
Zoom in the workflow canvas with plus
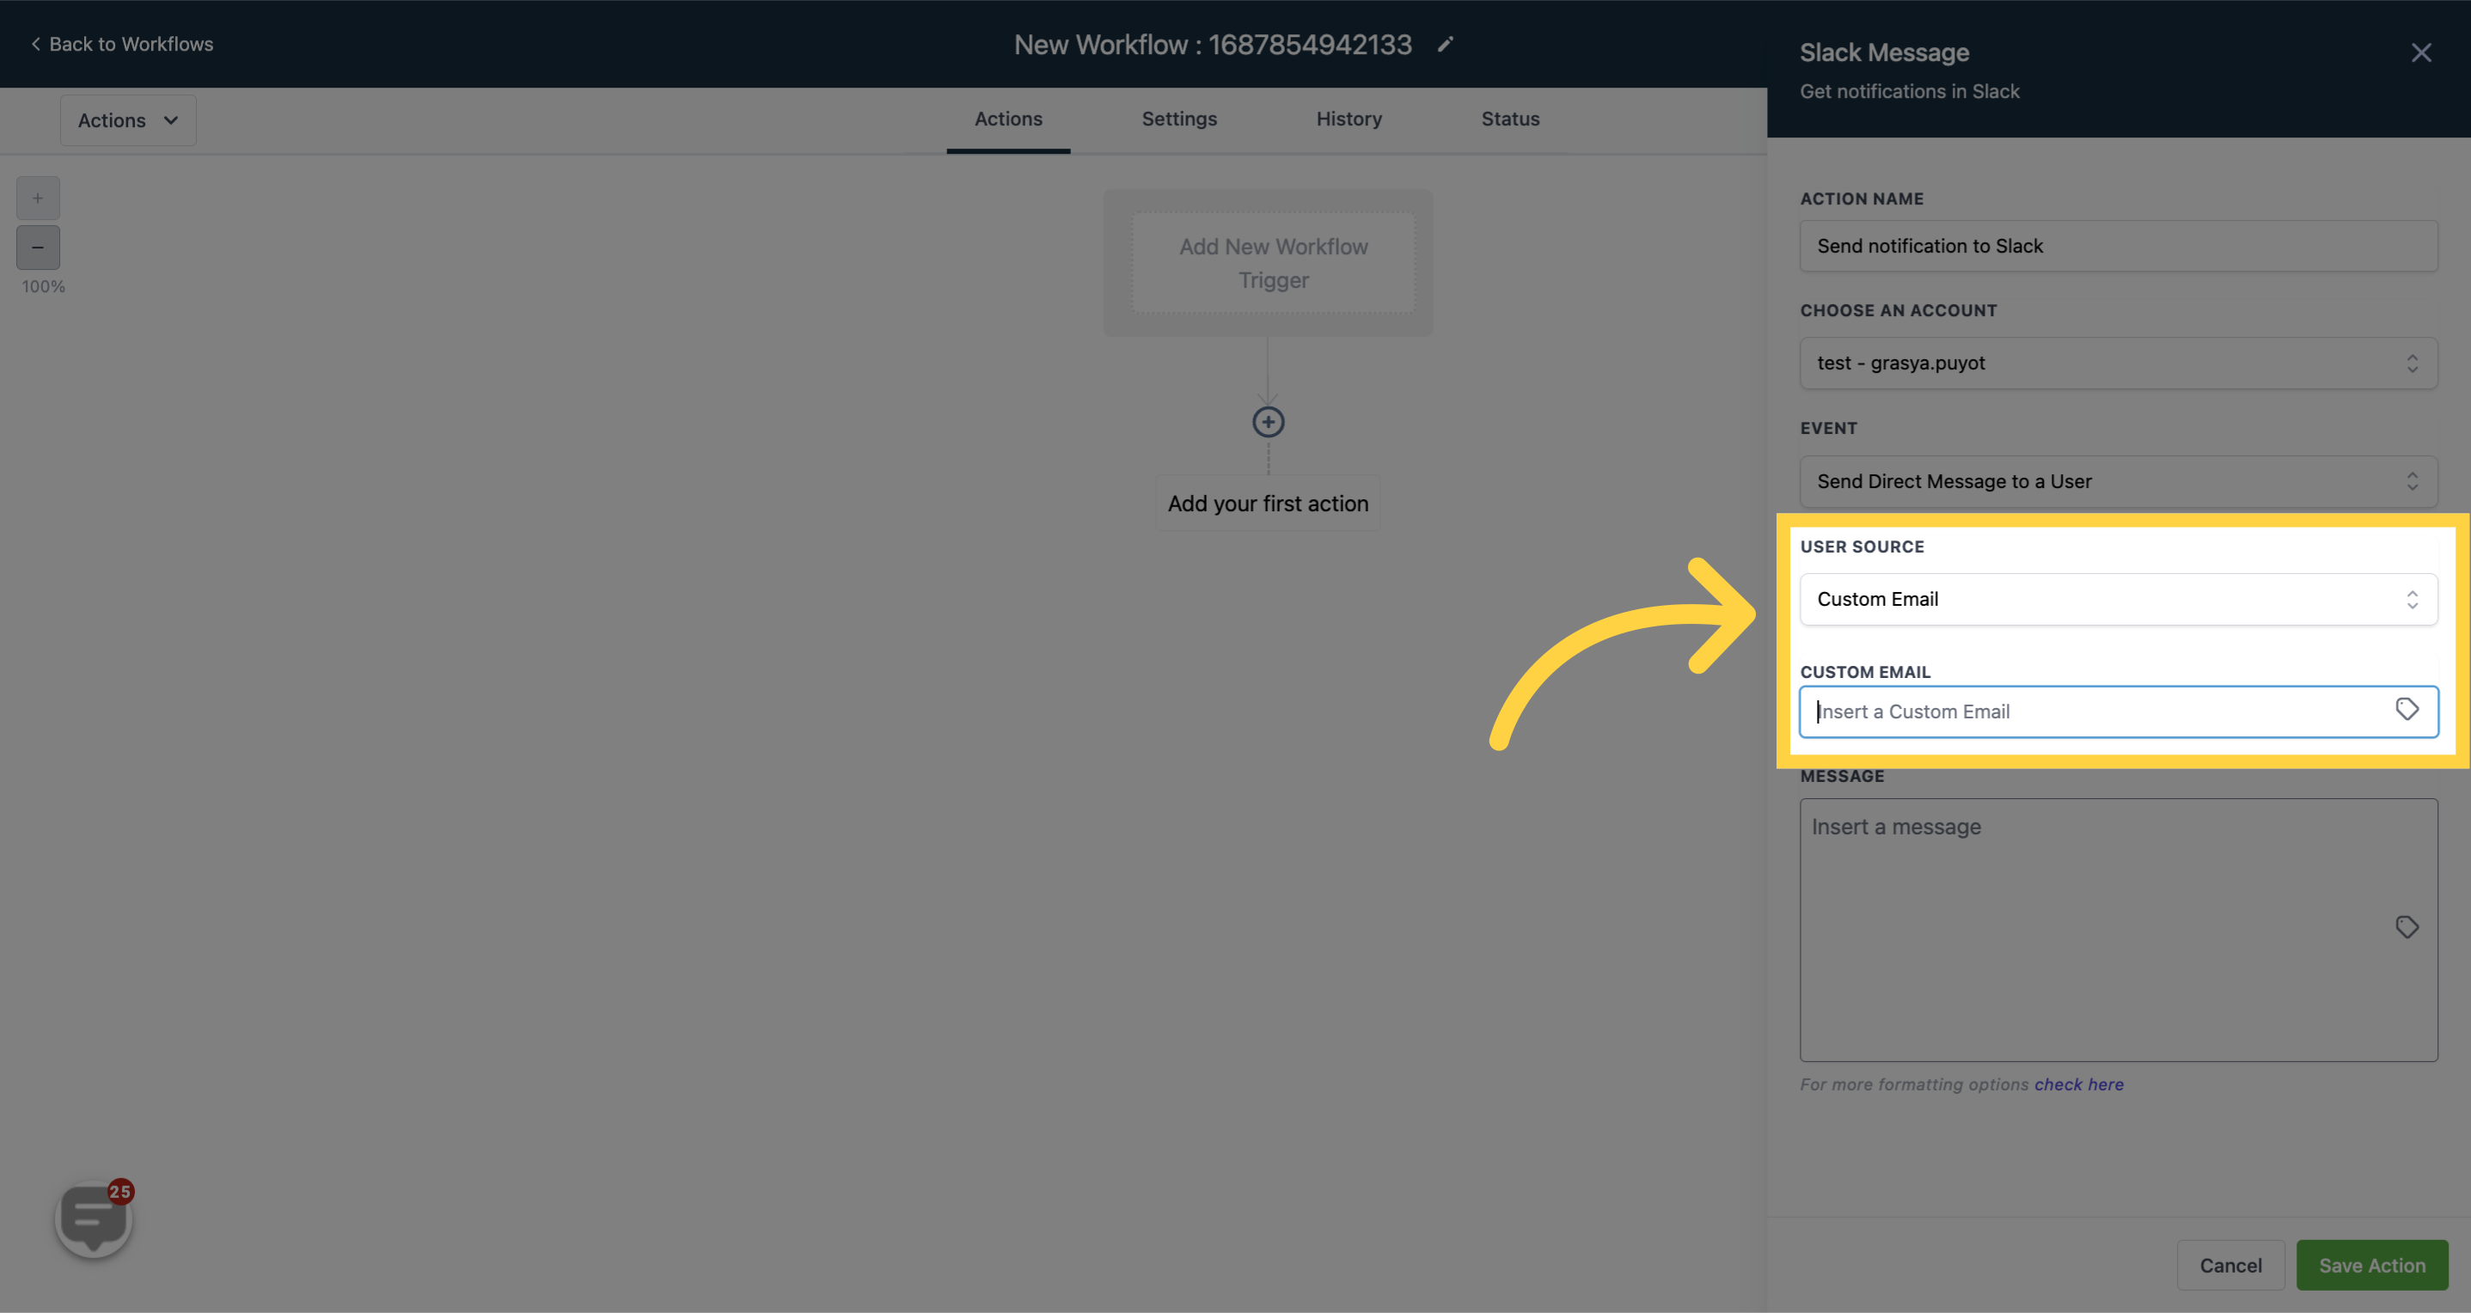click(x=38, y=198)
